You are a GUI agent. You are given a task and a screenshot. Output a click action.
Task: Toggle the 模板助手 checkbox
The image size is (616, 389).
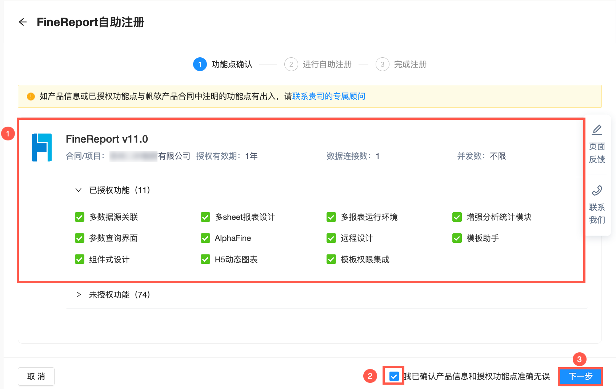pos(457,238)
